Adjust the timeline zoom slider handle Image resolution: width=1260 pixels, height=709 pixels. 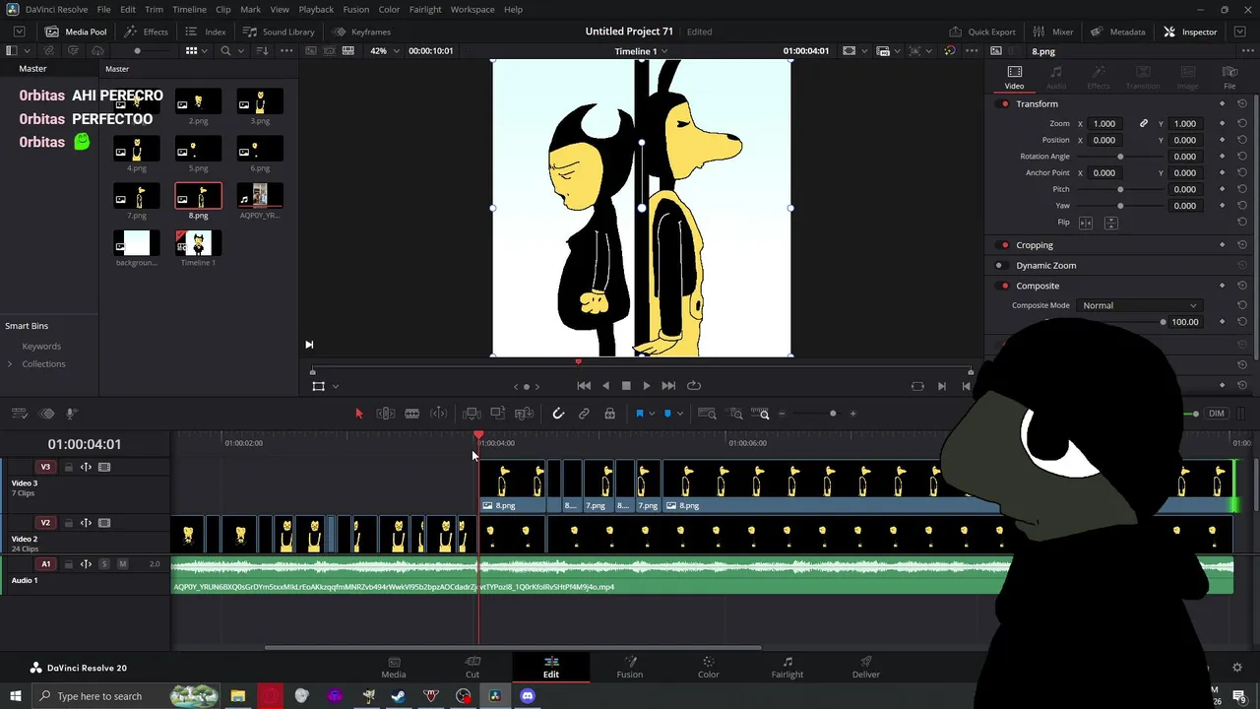point(833,414)
